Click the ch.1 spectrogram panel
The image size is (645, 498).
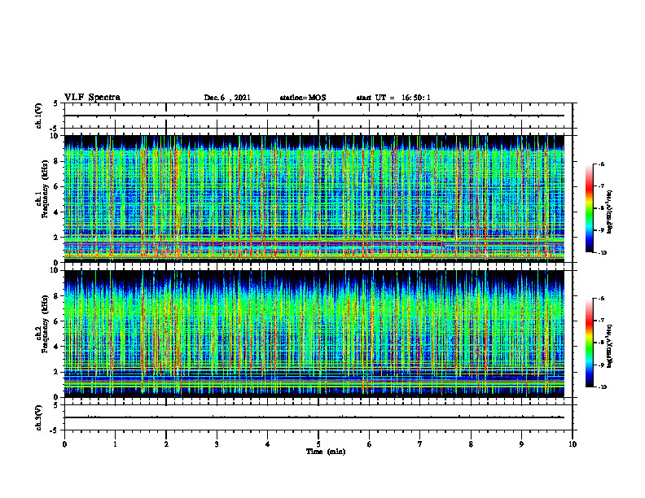click(x=314, y=199)
